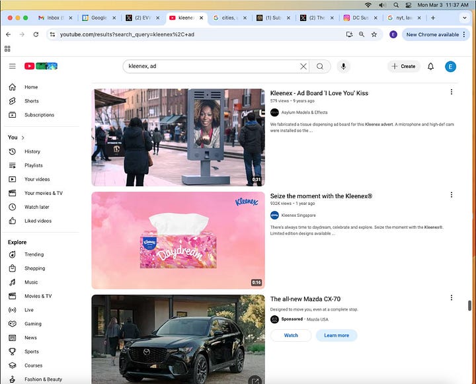Open the notifications bell
Viewport: 476px width, 384px height.
point(430,67)
